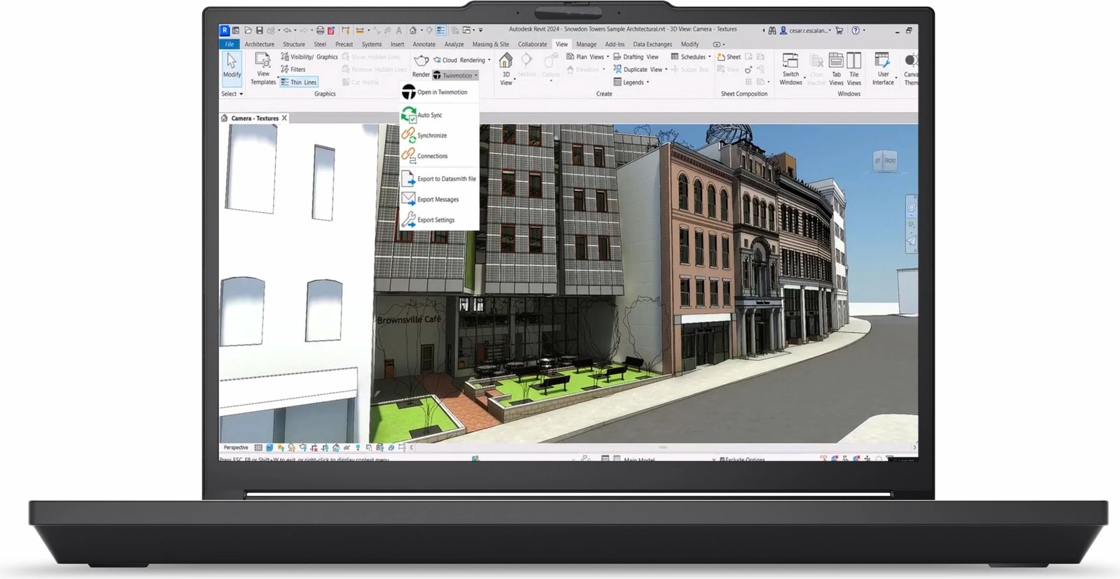Click the ViewCube in the 3D view
Image resolution: width=1120 pixels, height=579 pixels.
pyautogui.click(x=885, y=161)
